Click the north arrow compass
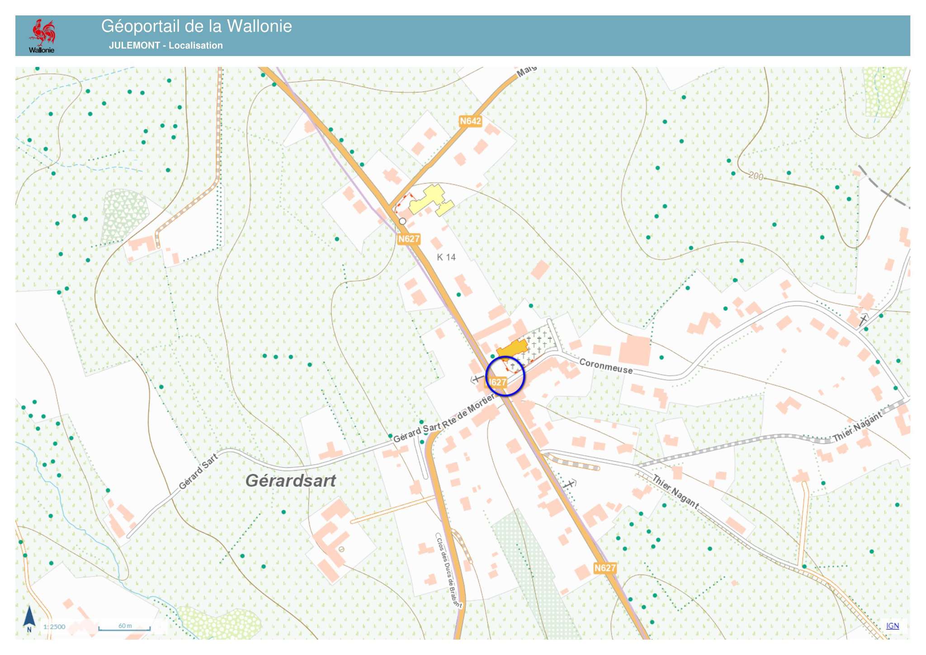 (29, 618)
